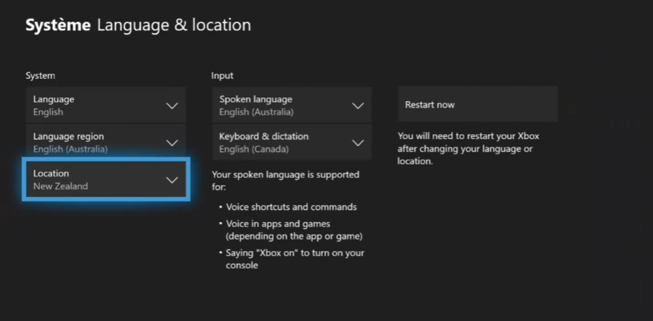Click the chevron icon on Language dropdown
The width and height of the screenshot is (653, 321).
click(x=172, y=105)
